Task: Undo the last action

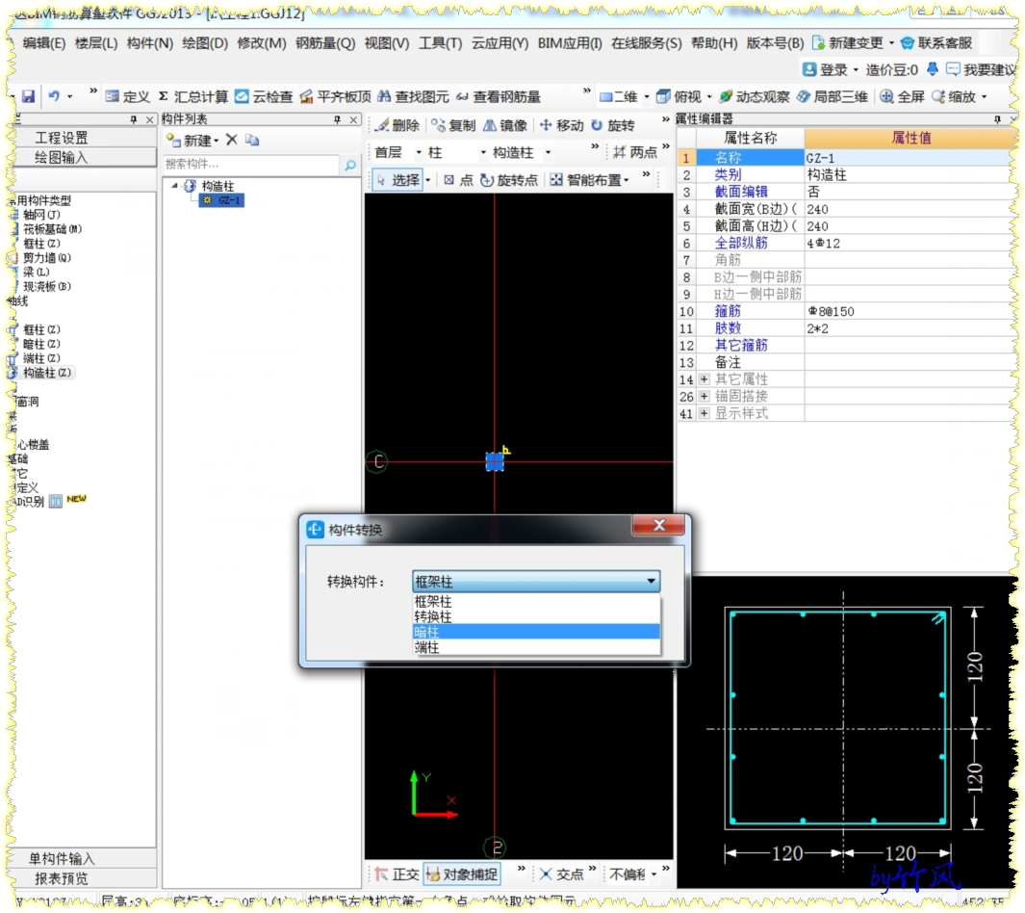Action: pos(54,96)
